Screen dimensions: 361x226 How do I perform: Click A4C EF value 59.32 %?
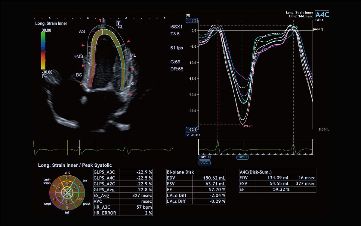pyautogui.click(x=281, y=190)
